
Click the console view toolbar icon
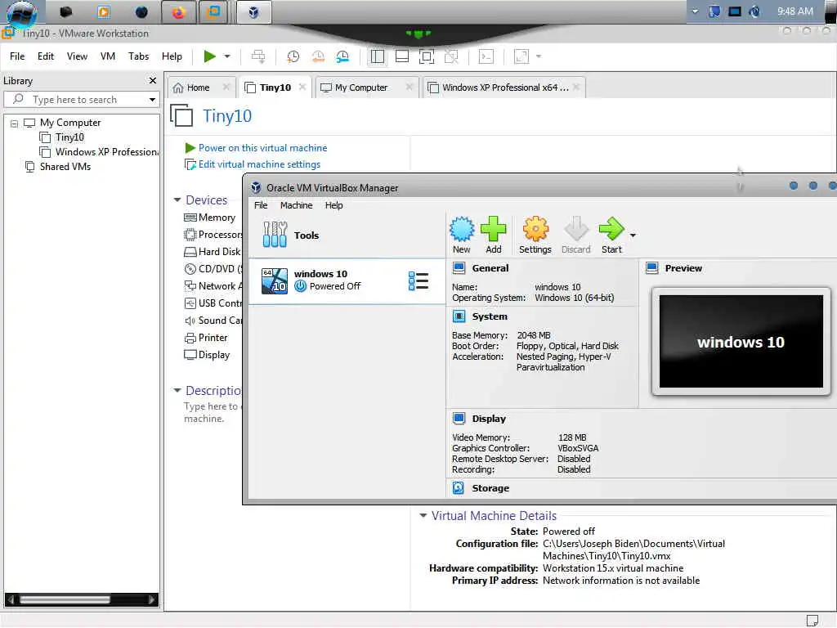pos(486,56)
